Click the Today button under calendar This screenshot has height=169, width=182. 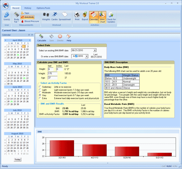click(x=18, y=159)
